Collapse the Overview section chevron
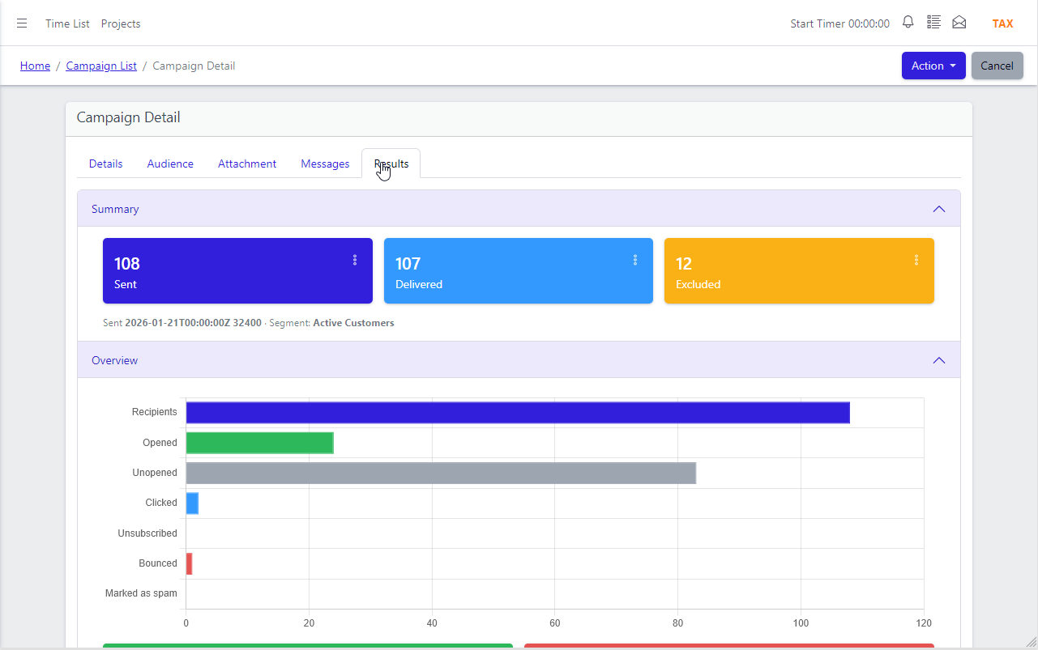The height and width of the screenshot is (650, 1038). click(x=939, y=360)
